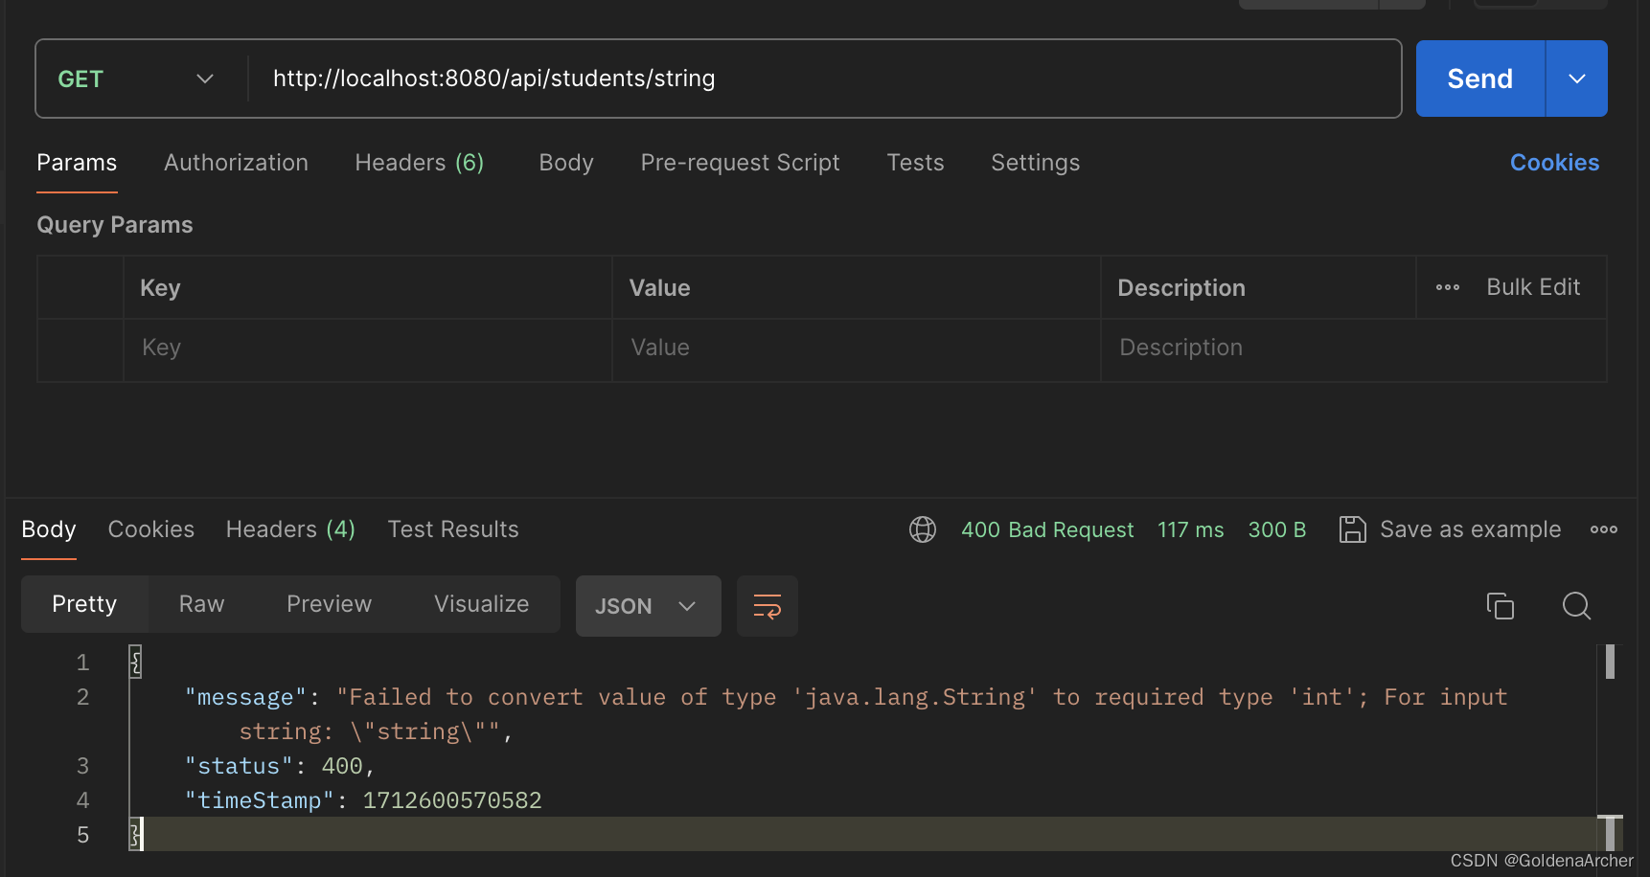This screenshot has width=1650, height=877.
Task: Click the Value column header
Action: (x=659, y=288)
